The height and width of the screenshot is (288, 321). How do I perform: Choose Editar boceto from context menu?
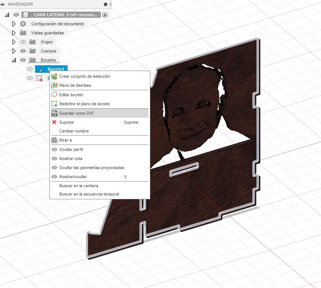100,95
